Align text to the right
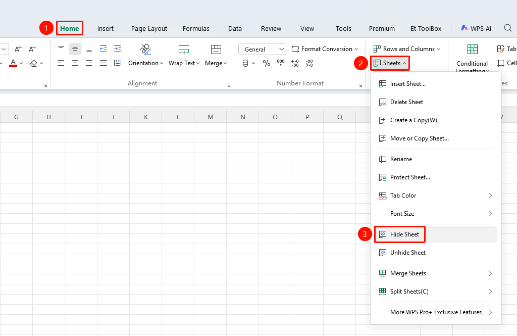 89,63
